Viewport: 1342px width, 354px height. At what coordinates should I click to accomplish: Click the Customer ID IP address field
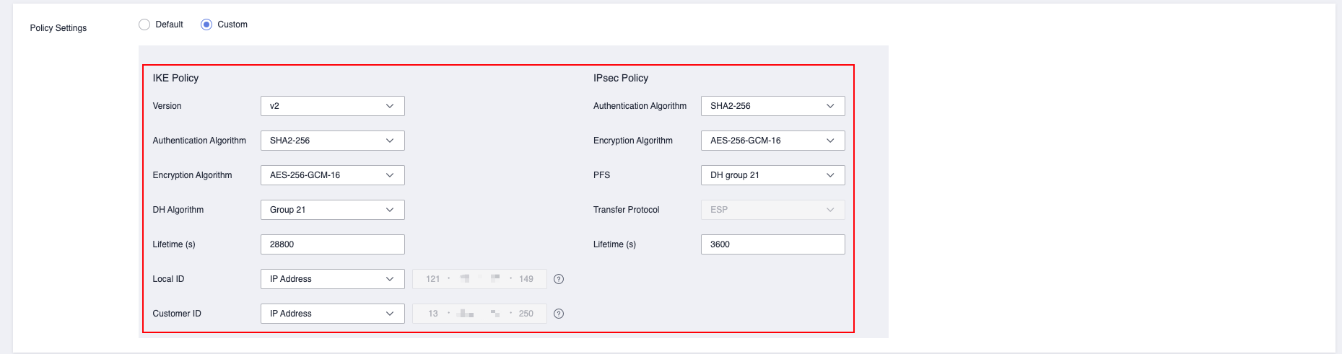tap(479, 314)
